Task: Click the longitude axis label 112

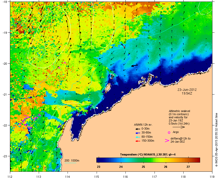Action: [10, 177]
